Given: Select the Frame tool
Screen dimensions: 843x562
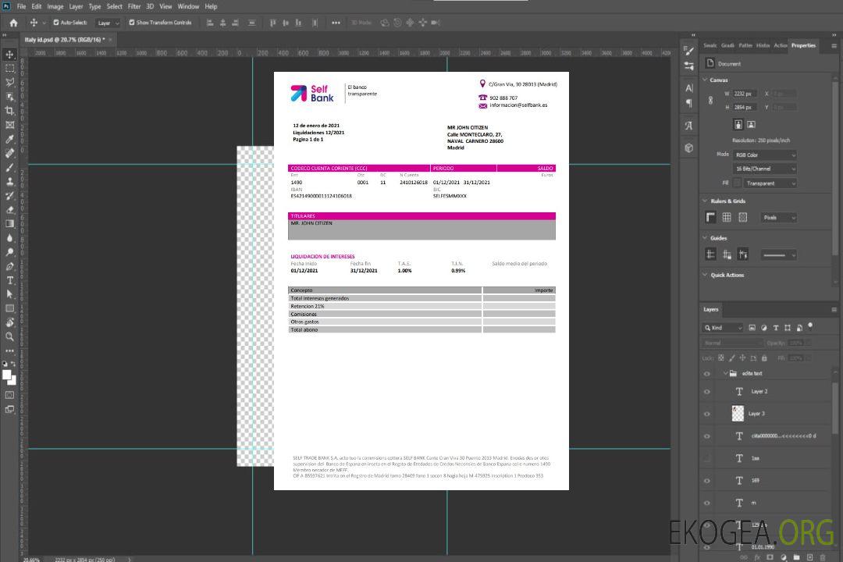Looking at the screenshot, I should (x=9, y=125).
